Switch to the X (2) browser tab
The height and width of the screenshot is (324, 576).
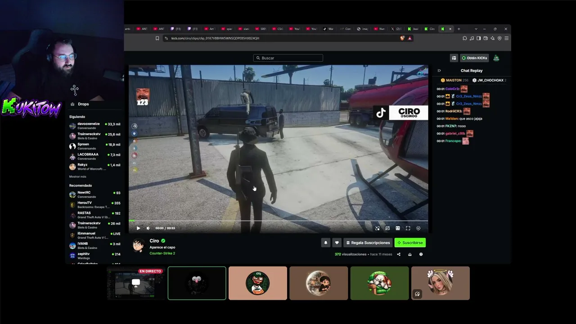[396, 29]
